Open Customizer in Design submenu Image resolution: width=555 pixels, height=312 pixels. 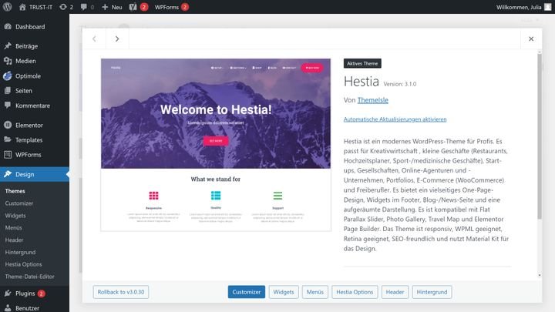[18, 203]
